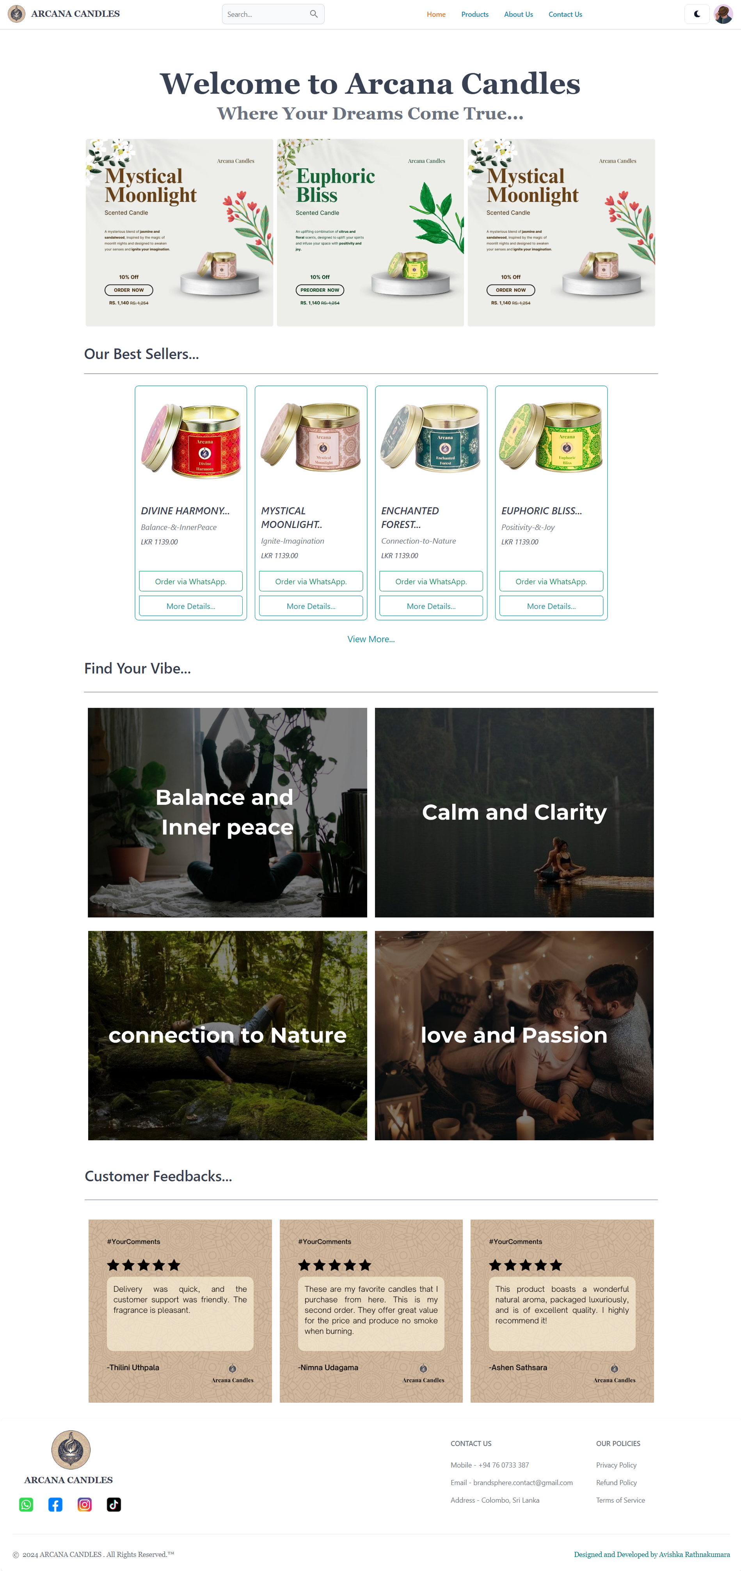Go to the Products menu item
The width and height of the screenshot is (741, 1571).
(x=475, y=14)
